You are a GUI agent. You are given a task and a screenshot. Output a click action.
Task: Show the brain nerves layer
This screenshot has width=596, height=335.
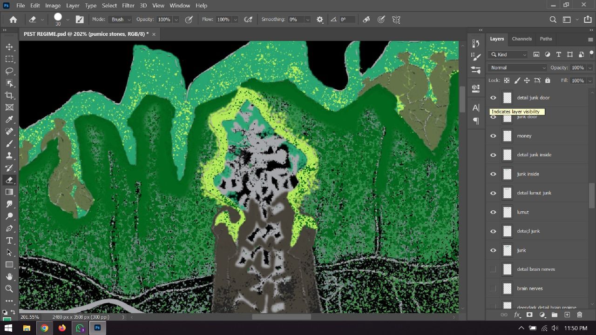click(493, 288)
